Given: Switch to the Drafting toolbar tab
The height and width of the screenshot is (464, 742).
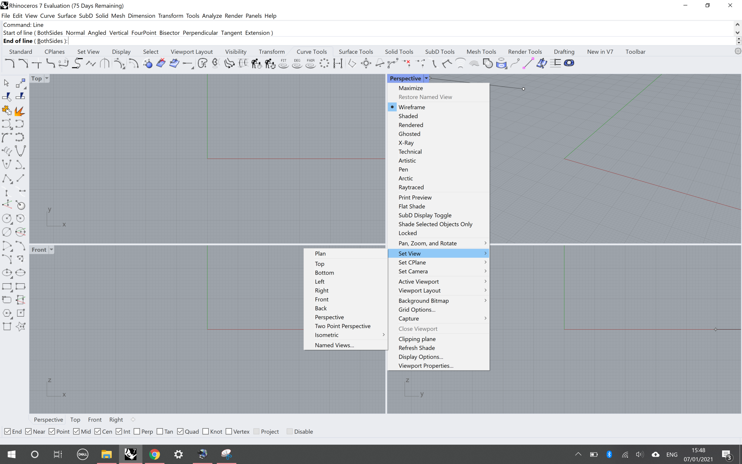Looking at the screenshot, I should [x=564, y=52].
